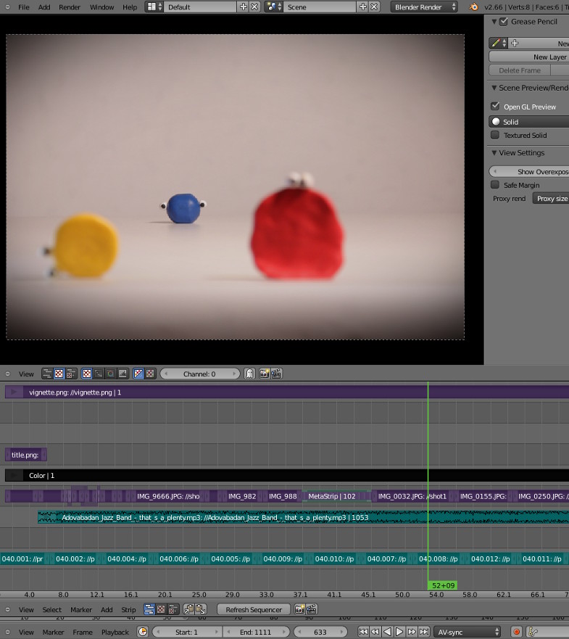Select Sequencer/Preview view type in sequencer header
The image size is (569, 639).
point(173,610)
